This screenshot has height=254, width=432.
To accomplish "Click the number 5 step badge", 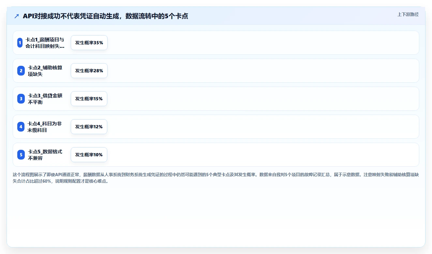I will 21,155.
